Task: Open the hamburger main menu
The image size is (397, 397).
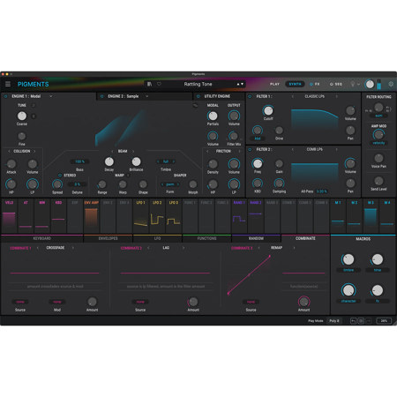Action: point(8,84)
